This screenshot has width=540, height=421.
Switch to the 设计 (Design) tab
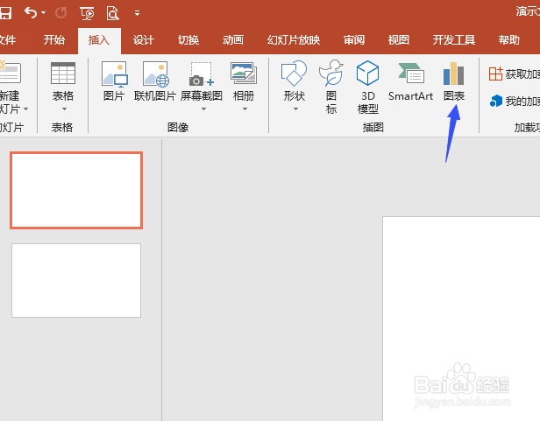tap(144, 40)
